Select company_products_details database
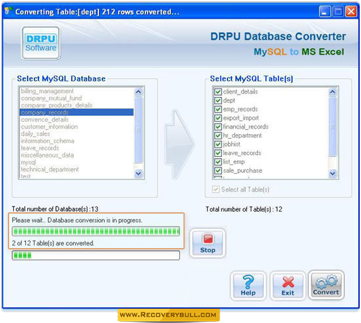 (76, 105)
